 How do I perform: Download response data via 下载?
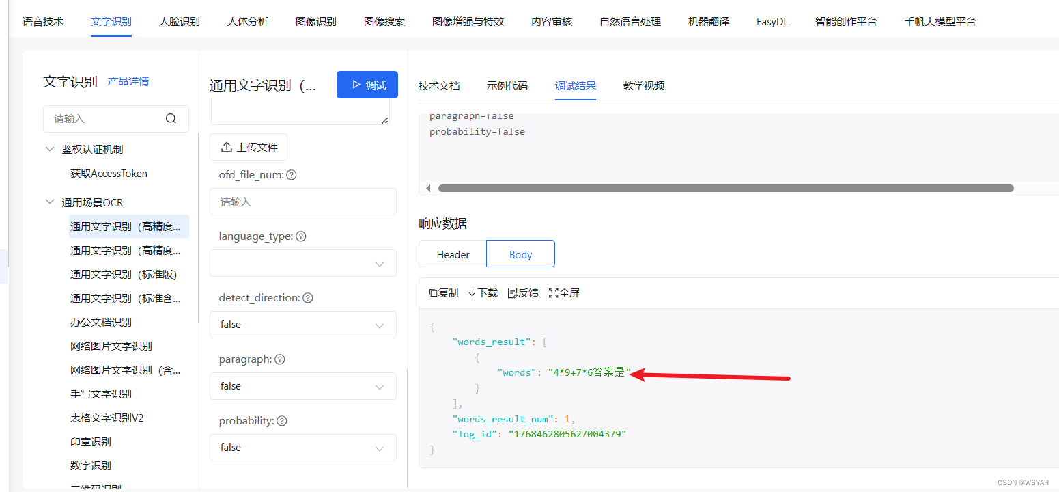click(483, 292)
